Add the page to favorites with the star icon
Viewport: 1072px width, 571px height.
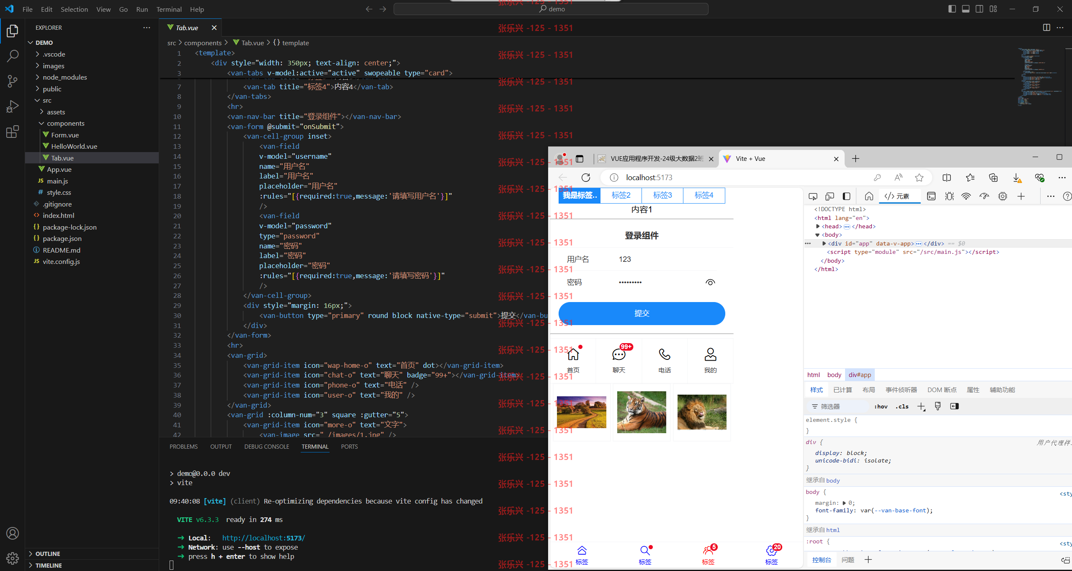tap(919, 178)
